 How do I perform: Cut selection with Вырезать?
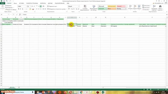pos(8,5)
